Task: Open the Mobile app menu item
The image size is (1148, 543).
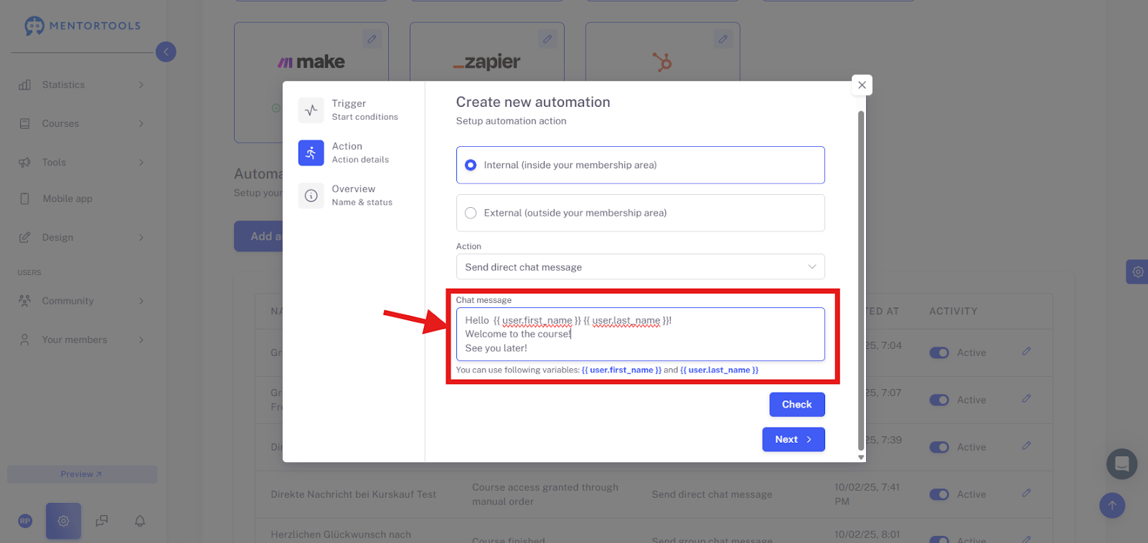Action: pos(67,198)
